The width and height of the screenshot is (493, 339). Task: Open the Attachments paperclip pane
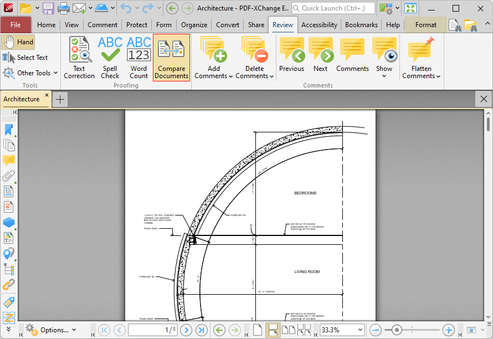click(x=9, y=176)
